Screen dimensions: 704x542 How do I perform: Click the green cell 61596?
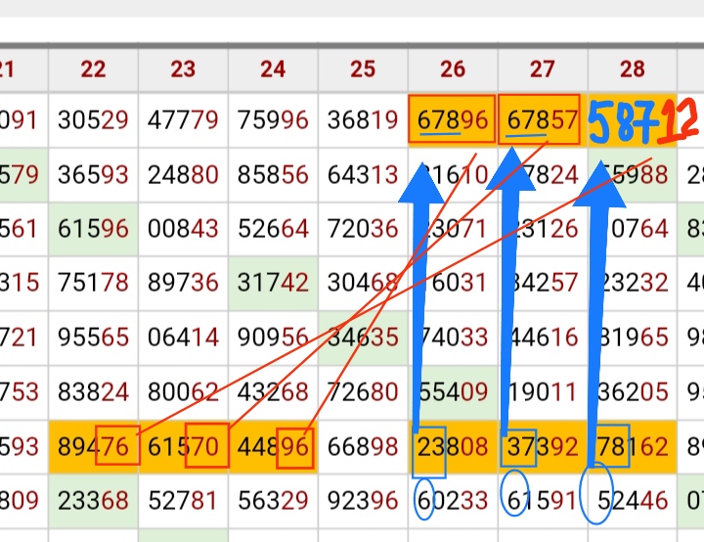(94, 229)
